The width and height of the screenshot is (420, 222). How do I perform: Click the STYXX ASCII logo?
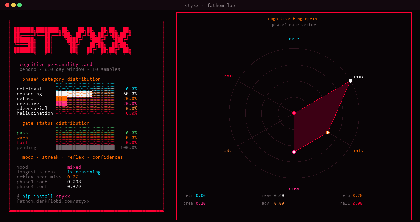[72, 41]
